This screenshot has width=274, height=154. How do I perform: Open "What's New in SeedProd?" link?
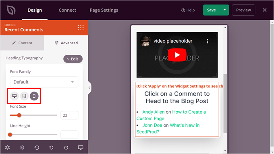click(x=168, y=129)
